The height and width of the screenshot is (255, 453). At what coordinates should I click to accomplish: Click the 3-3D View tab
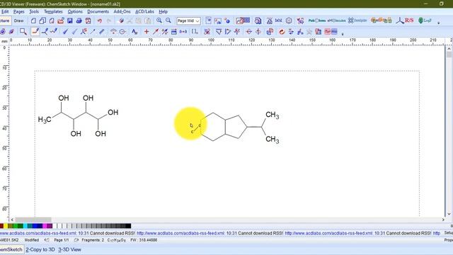(x=69, y=249)
